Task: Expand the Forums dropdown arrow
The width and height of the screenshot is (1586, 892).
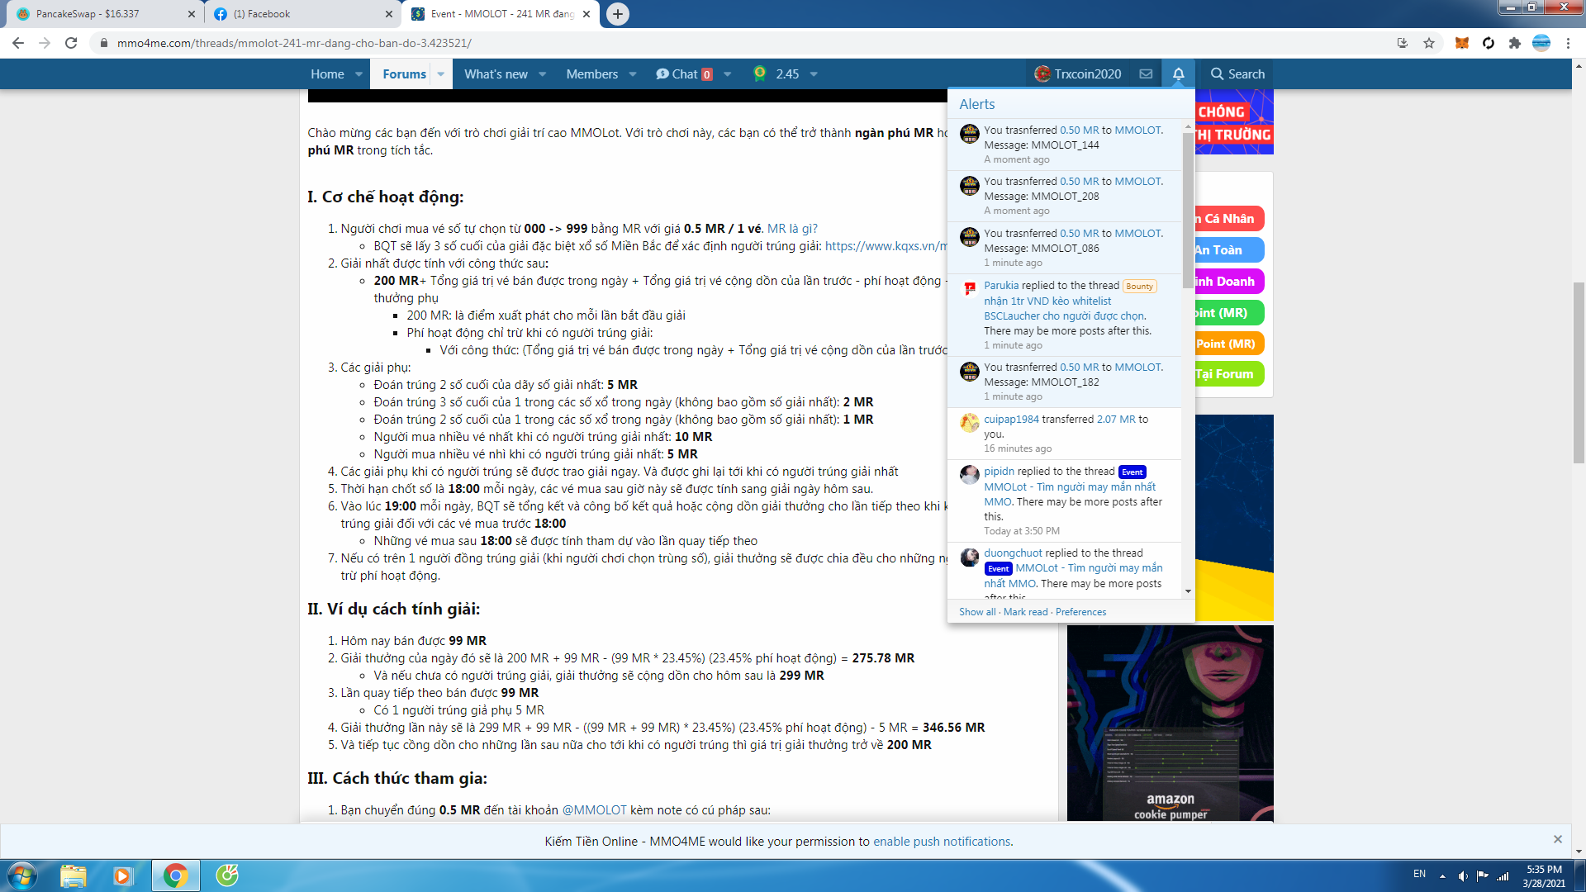Action: pos(441,74)
